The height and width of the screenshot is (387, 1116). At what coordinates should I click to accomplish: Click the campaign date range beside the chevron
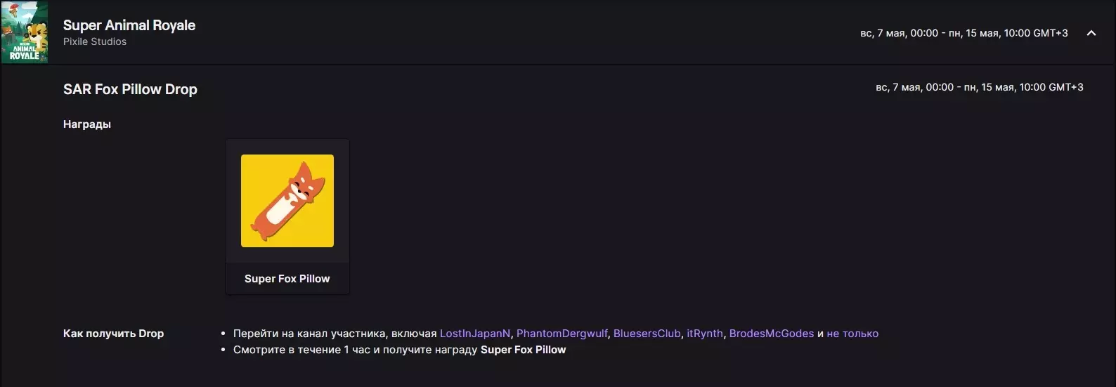pos(963,33)
